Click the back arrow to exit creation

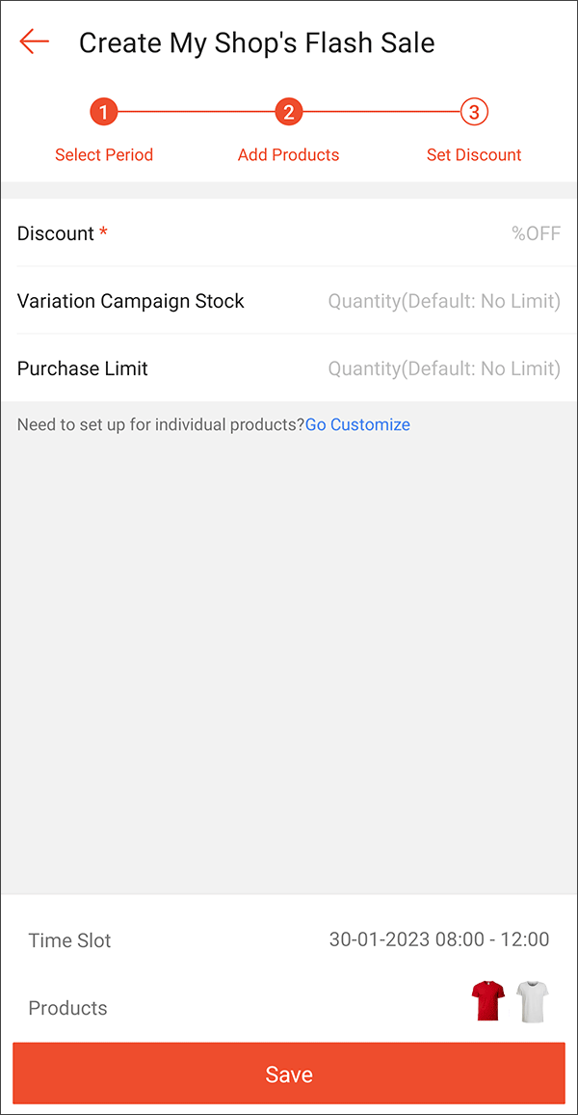point(34,41)
